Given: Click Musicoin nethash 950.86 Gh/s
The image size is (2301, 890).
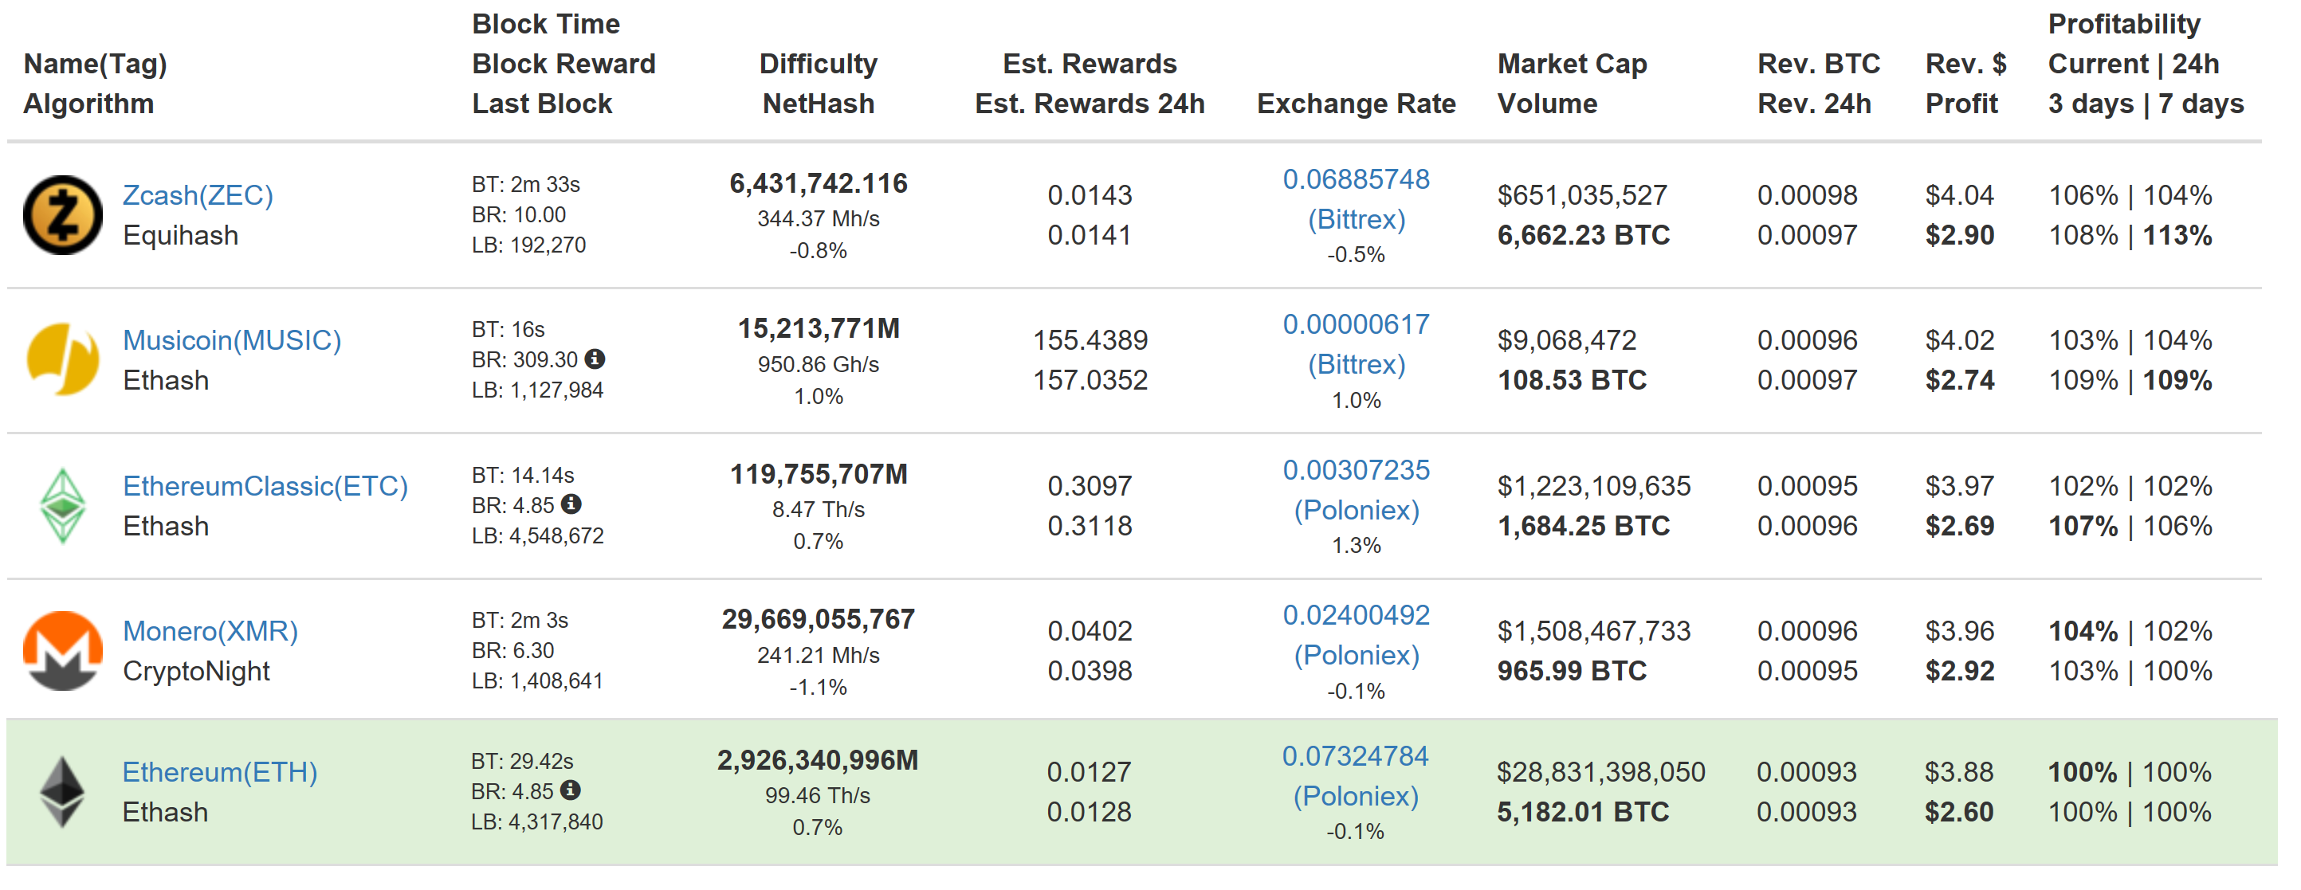Looking at the screenshot, I should pyautogui.click(x=819, y=365).
